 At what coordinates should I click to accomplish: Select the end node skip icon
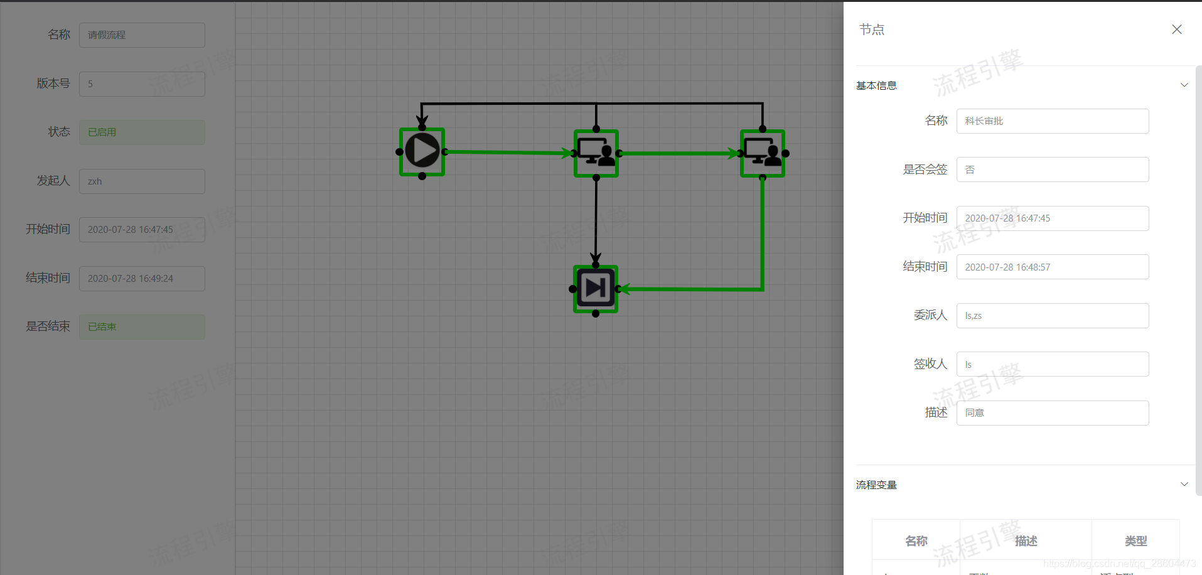click(596, 289)
